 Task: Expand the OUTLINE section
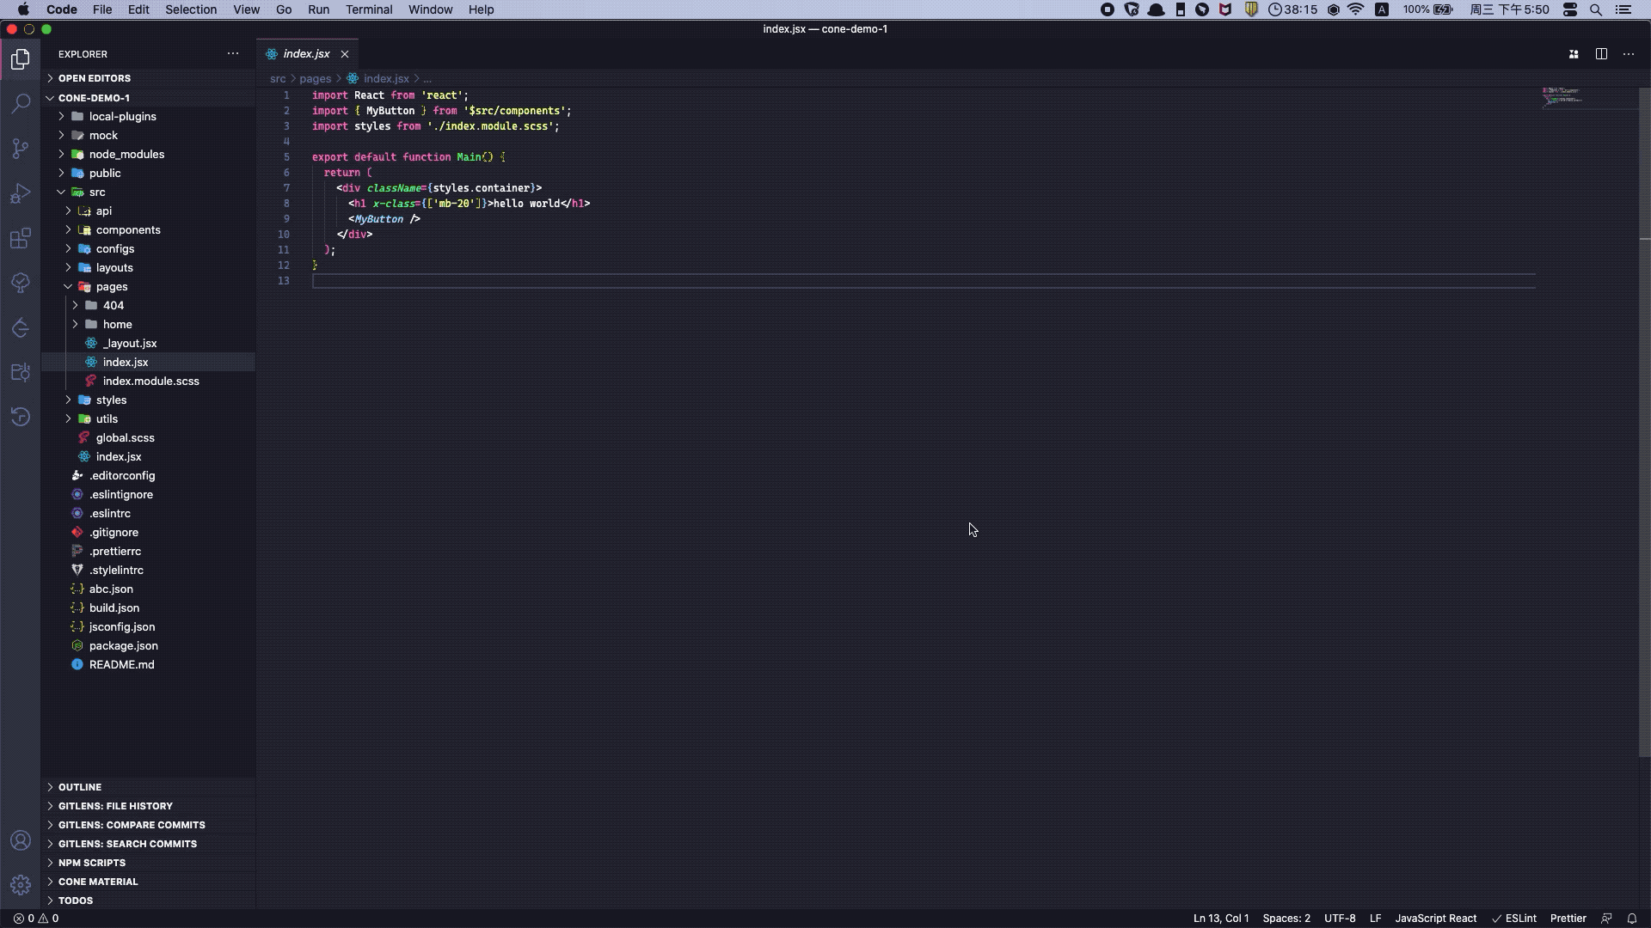[80, 787]
